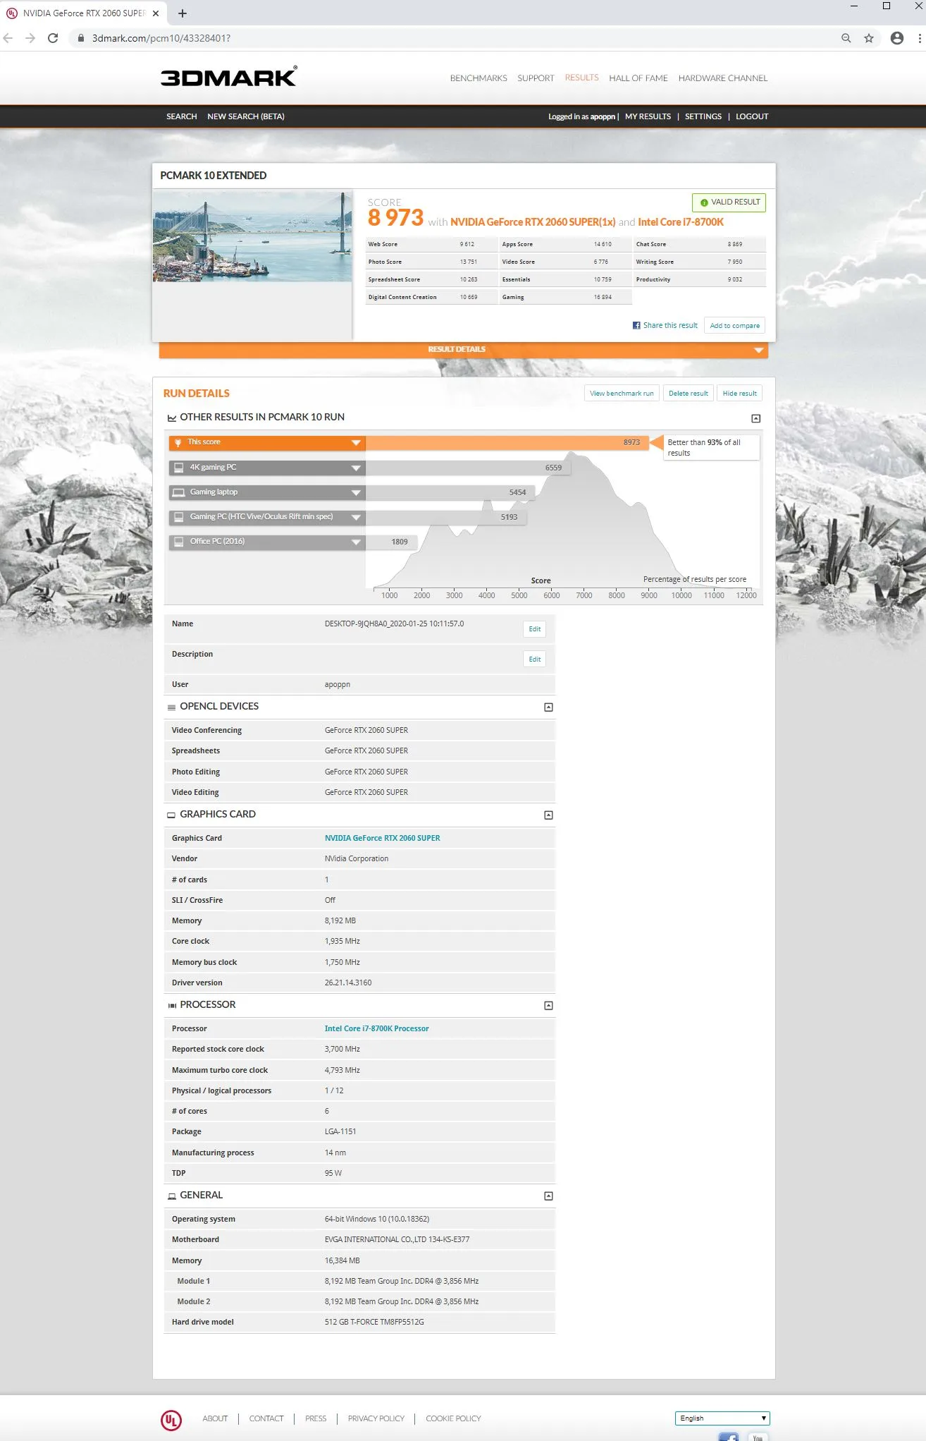The height and width of the screenshot is (1441, 926).
Task: Open the Support menu
Action: click(x=536, y=78)
